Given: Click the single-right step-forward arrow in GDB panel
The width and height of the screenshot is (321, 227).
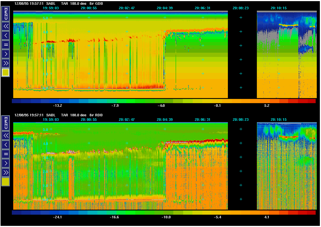Looking at the screenshot, I should tap(6, 54).
